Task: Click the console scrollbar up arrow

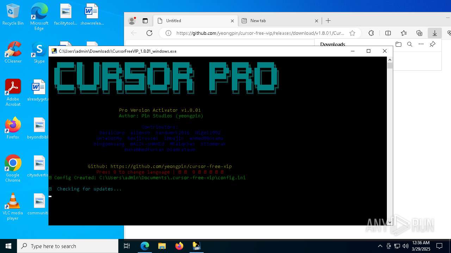Action: [x=390, y=60]
